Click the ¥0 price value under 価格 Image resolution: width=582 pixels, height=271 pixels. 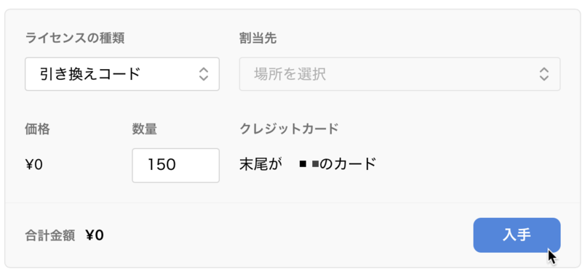tap(34, 165)
